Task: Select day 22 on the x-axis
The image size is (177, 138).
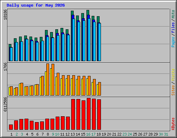Action: 119,134
